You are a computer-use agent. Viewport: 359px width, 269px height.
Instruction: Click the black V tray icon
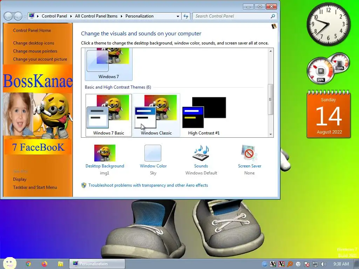(273, 264)
